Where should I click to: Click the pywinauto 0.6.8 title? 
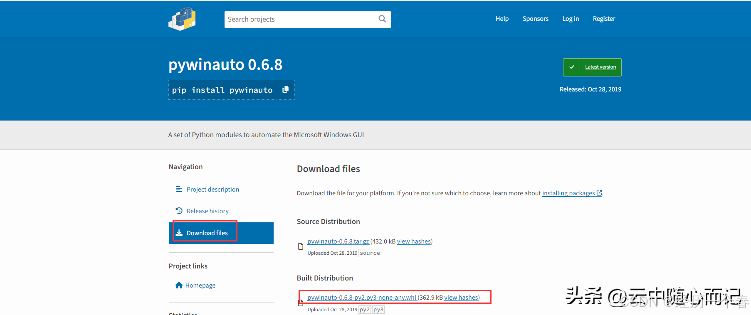(x=225, y=64)
